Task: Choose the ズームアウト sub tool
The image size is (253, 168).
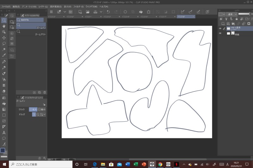Action: [x=31, y=32]
